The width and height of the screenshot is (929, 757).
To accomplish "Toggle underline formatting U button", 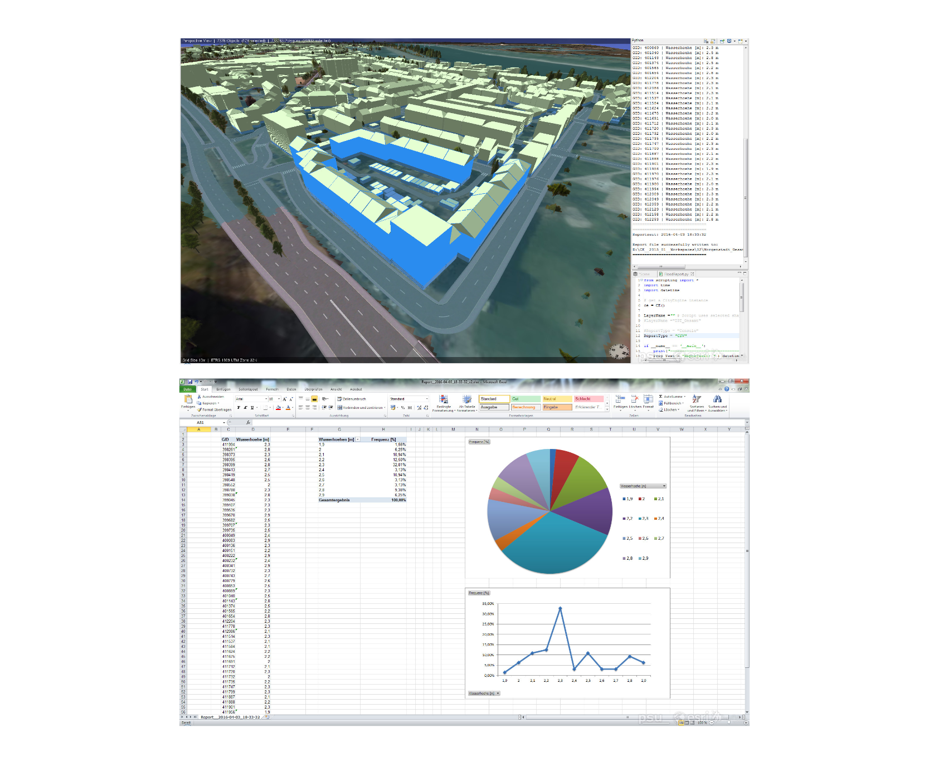I will point(252,408).
